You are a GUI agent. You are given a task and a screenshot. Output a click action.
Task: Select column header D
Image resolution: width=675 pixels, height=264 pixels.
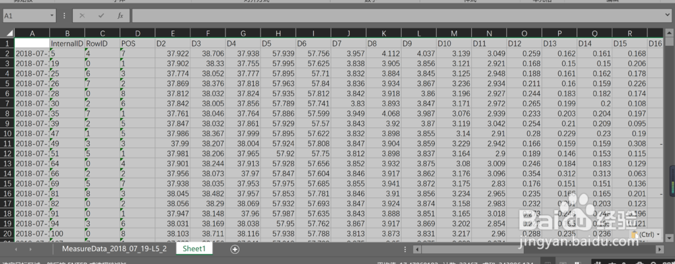coord(138,33)
